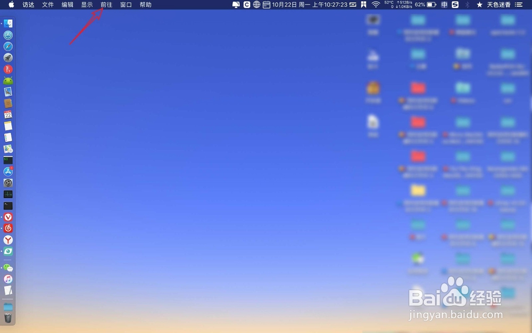
Task: Open the 前往 menu in the menu bar
Action: (x=106, y=5)
